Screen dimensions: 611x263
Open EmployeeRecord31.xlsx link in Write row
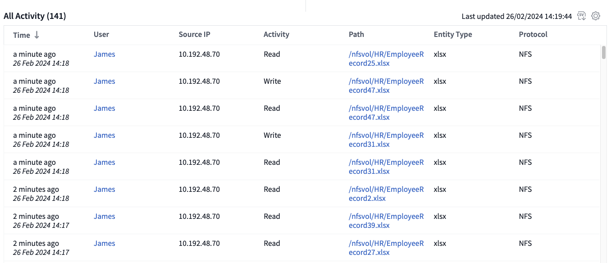coord(386,140)
